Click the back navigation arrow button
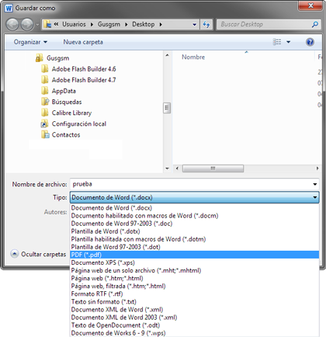The width and height of the screenshot is (326, 337). click(12, 25)
